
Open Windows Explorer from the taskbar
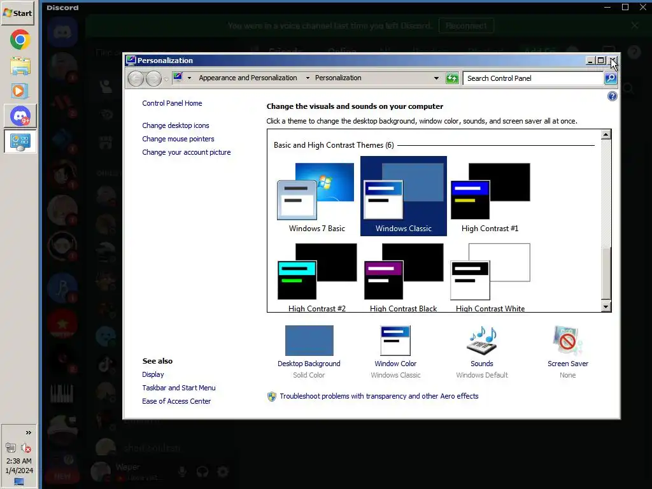click(20, 66)
